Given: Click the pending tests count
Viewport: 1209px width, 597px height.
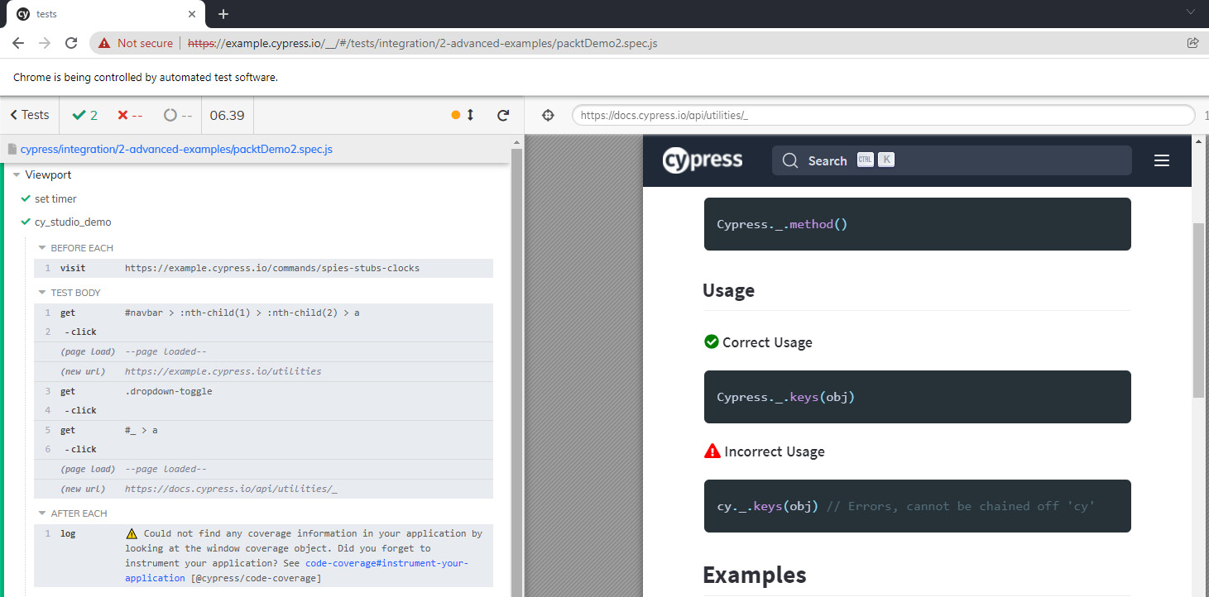Looking at the screenshot, I should pyautogui.click(x=178, y=116).
